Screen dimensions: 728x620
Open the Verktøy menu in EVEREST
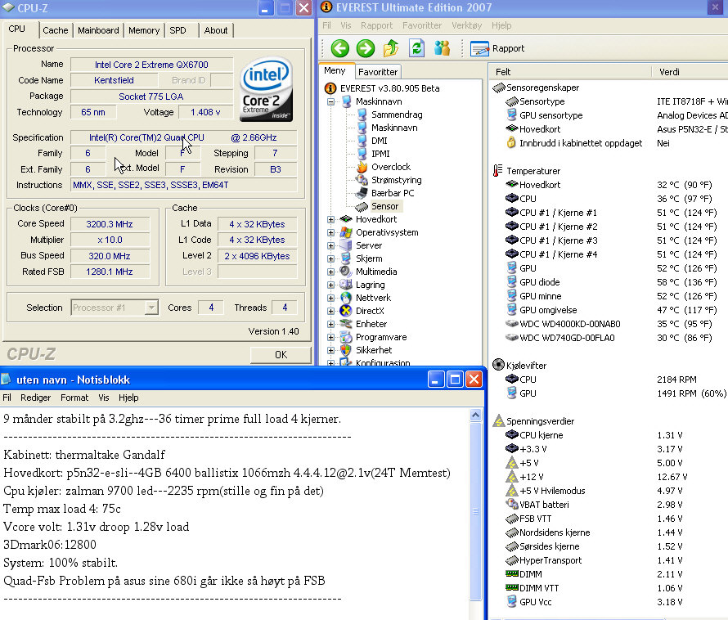click(466, 25)
